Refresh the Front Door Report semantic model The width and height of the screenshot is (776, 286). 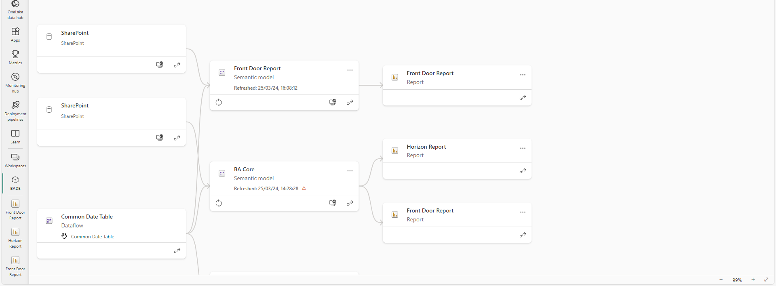click(219, 103)
